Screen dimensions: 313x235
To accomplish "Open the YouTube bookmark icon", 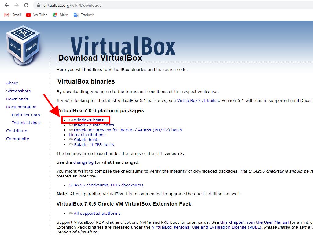I will (x=28, y=15).
